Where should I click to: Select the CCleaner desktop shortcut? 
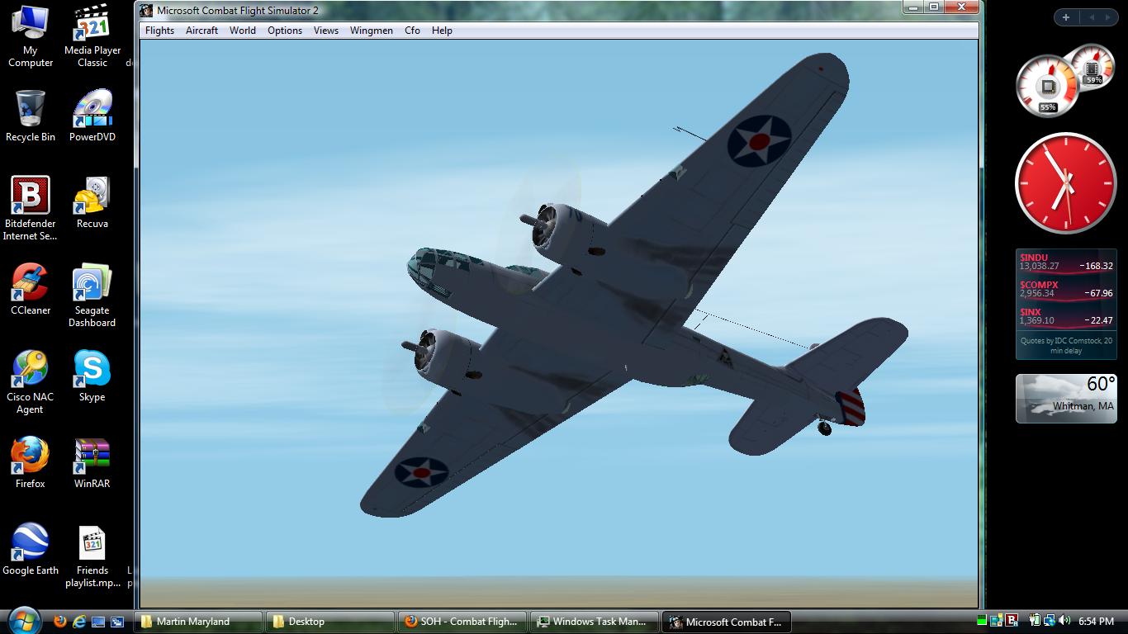[x=31, y=289]
